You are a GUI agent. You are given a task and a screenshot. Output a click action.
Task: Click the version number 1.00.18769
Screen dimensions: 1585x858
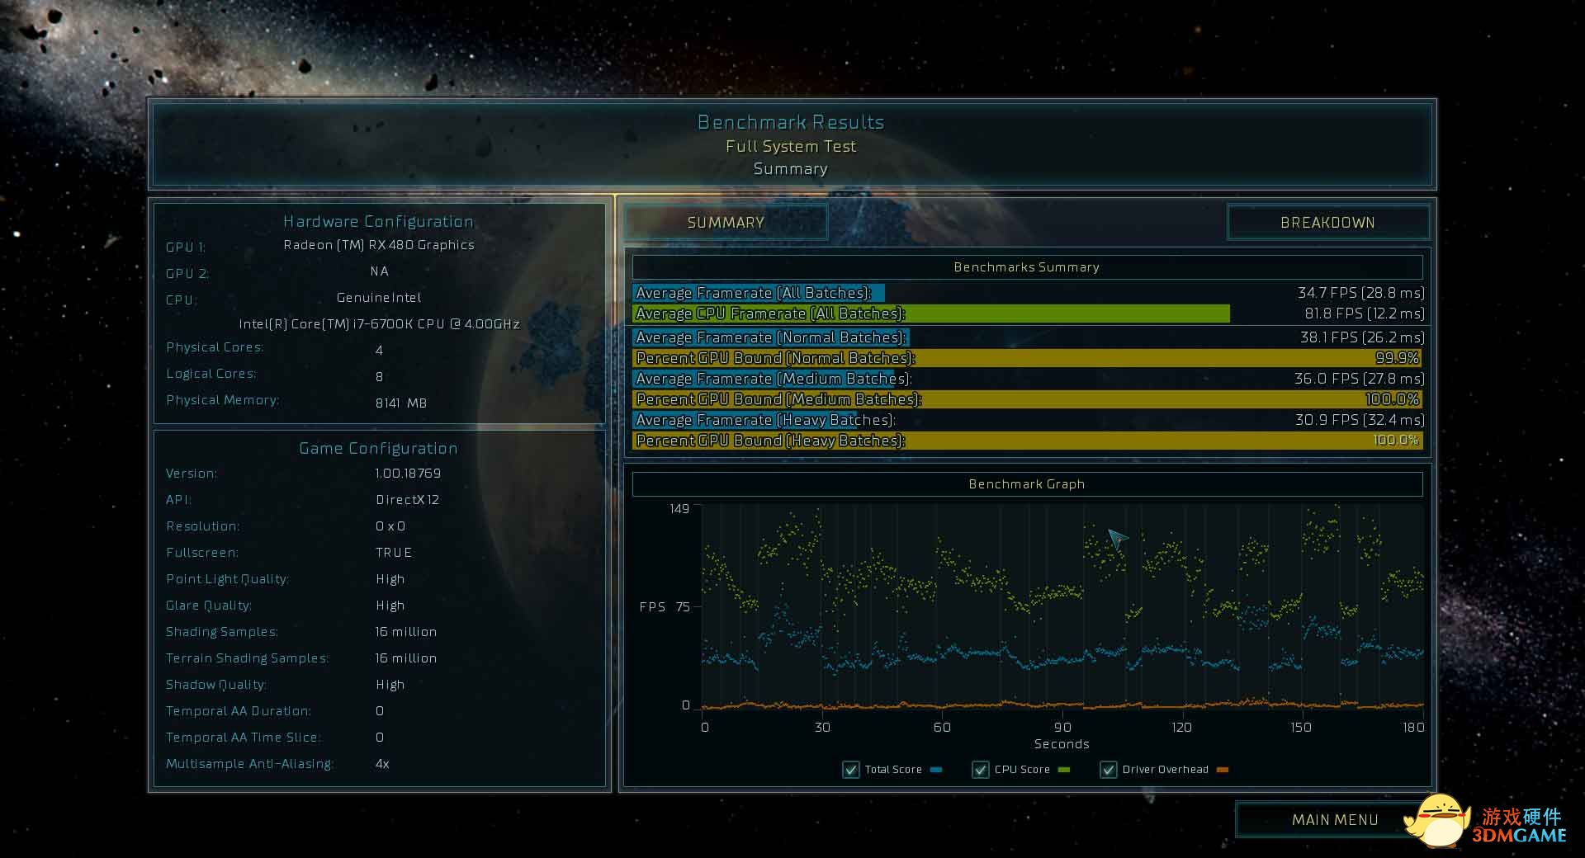[408, 474]
